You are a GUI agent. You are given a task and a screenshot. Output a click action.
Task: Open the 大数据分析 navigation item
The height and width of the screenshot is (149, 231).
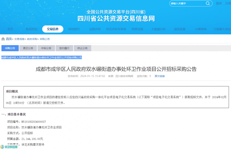coord(158,29)
